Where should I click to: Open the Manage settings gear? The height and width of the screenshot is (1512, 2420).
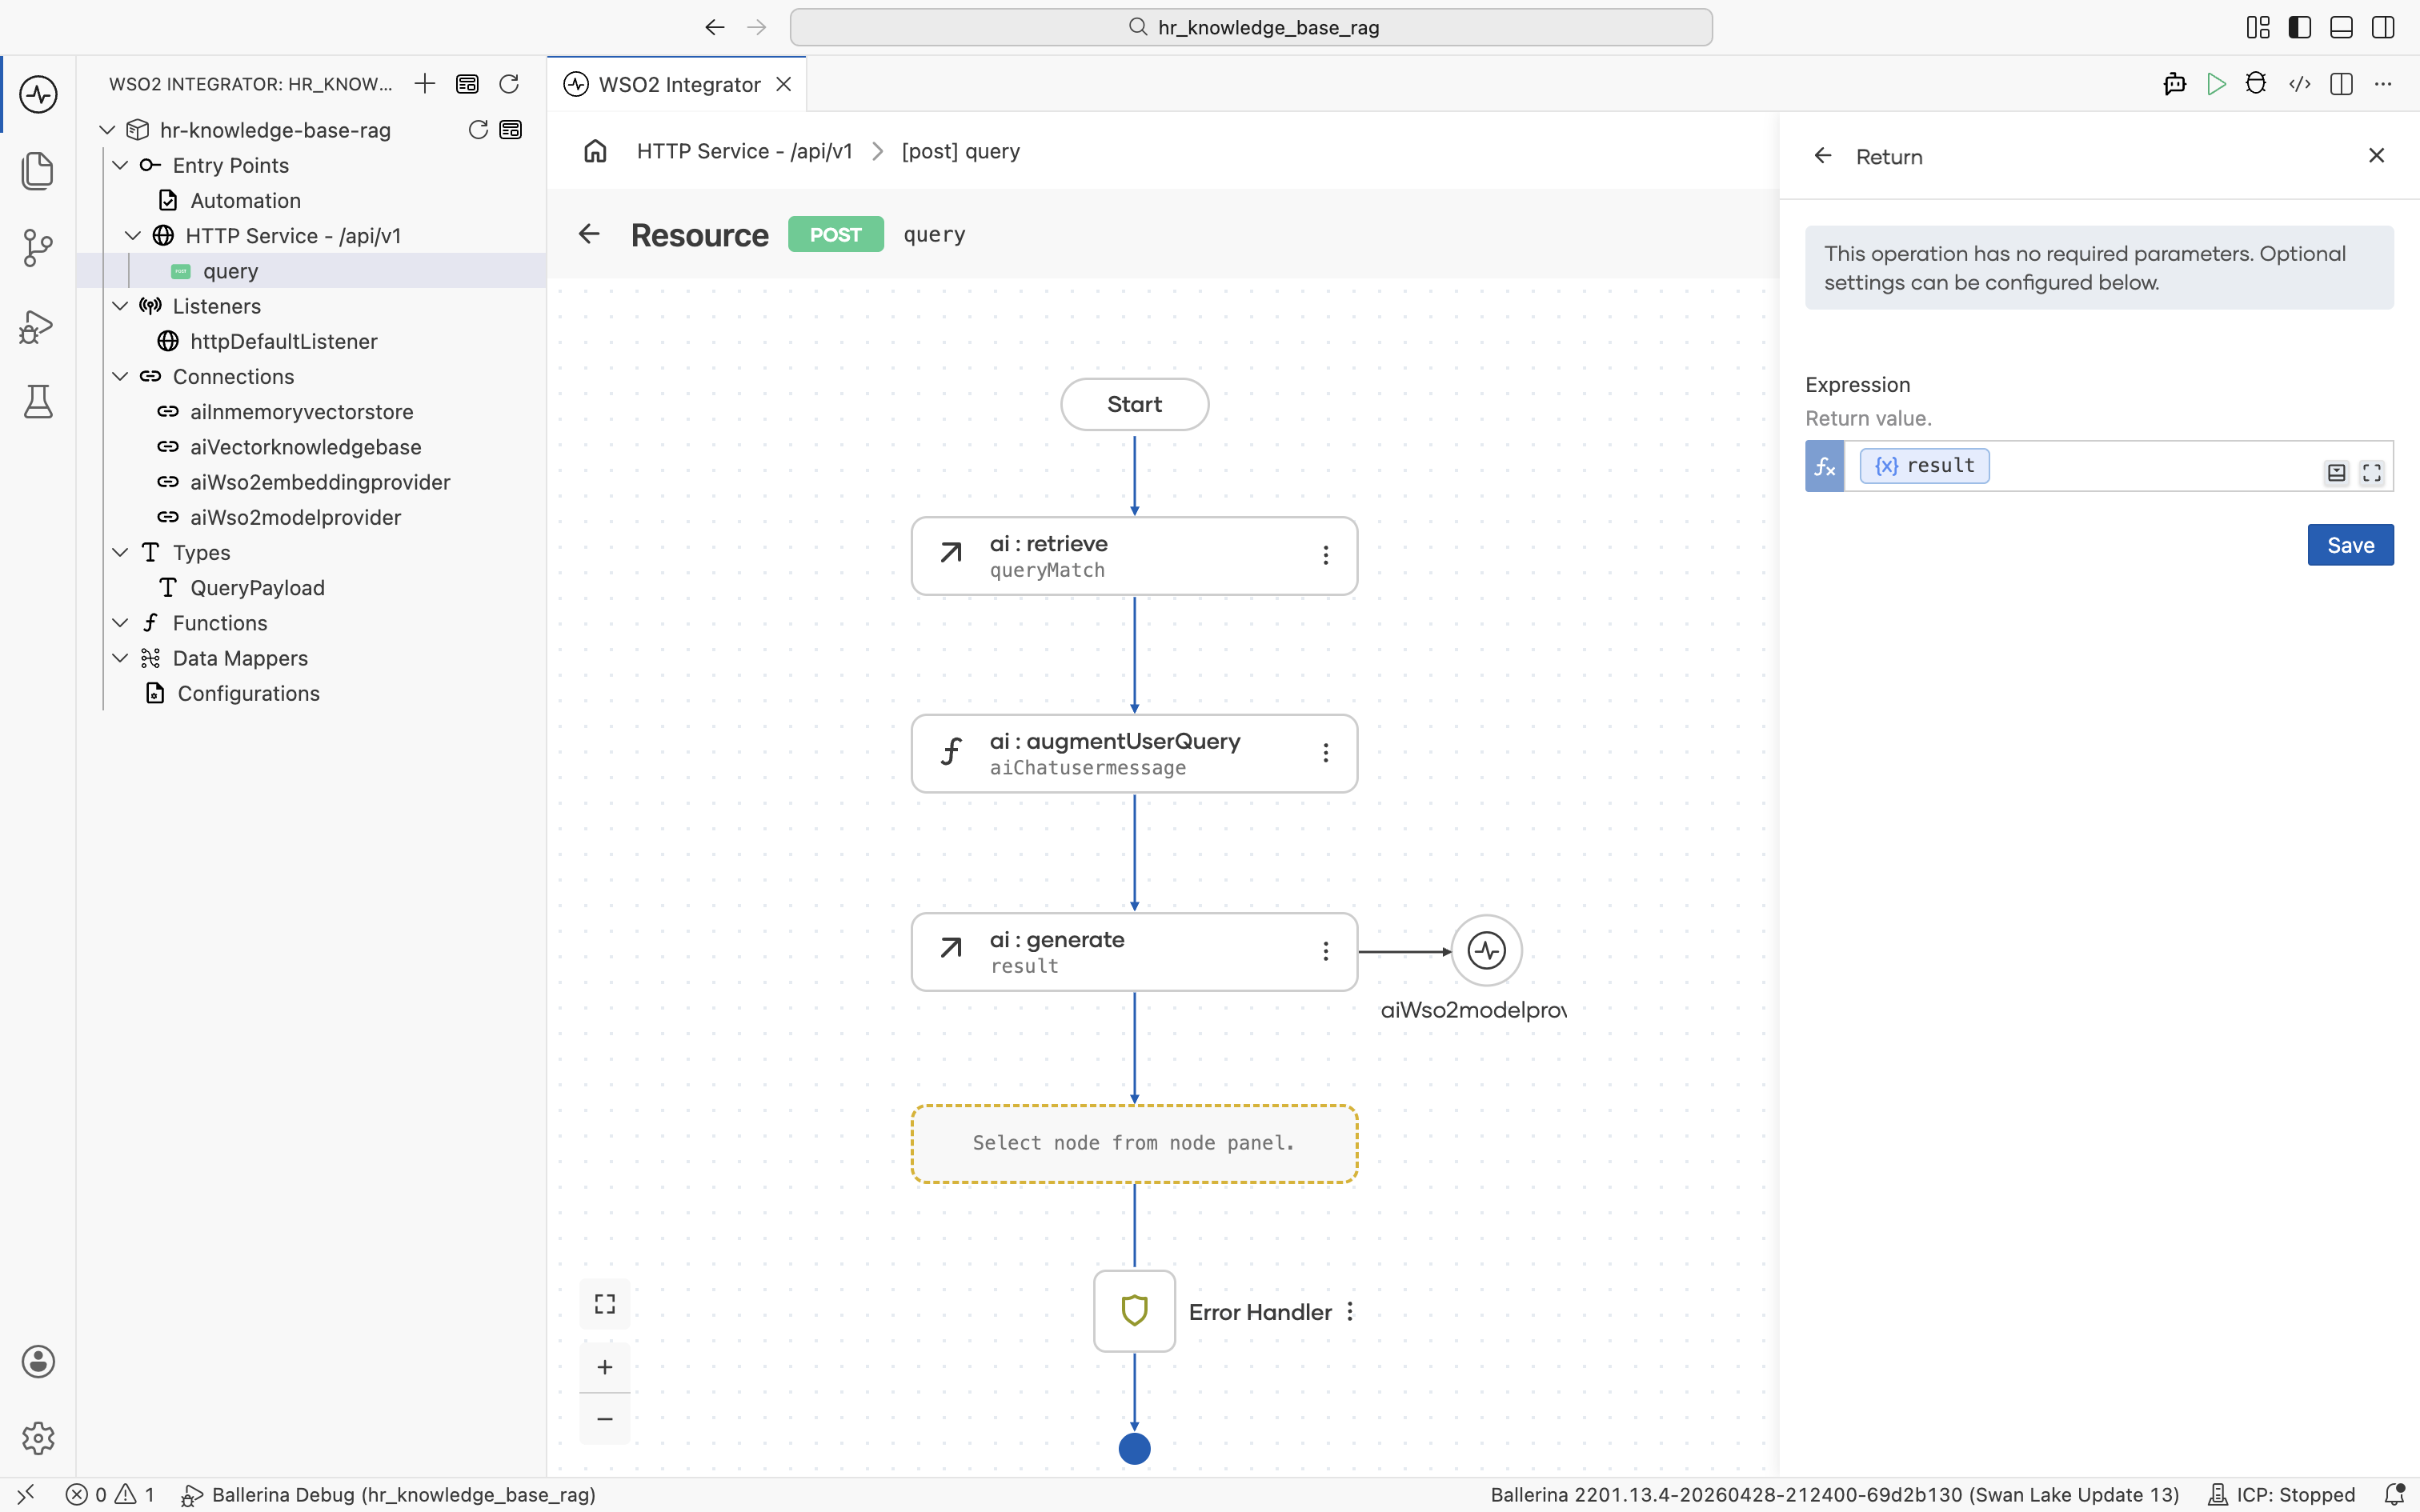pos(38,1438)
